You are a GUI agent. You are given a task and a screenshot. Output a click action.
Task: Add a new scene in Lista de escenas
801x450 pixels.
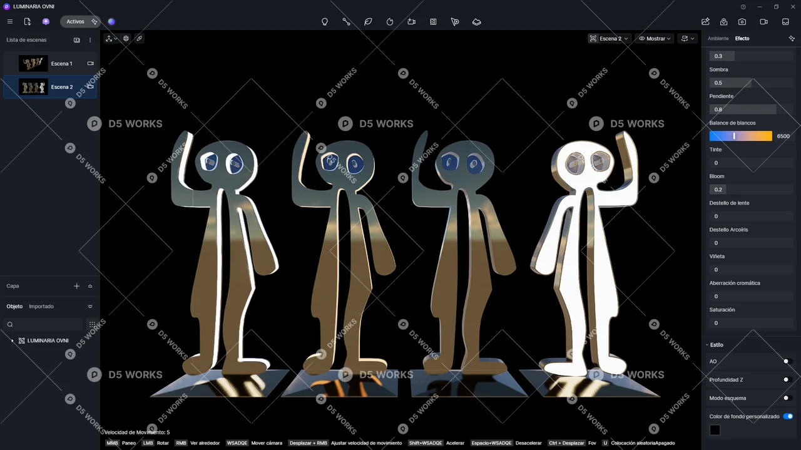pyautogui.click(x=77, y=40)
